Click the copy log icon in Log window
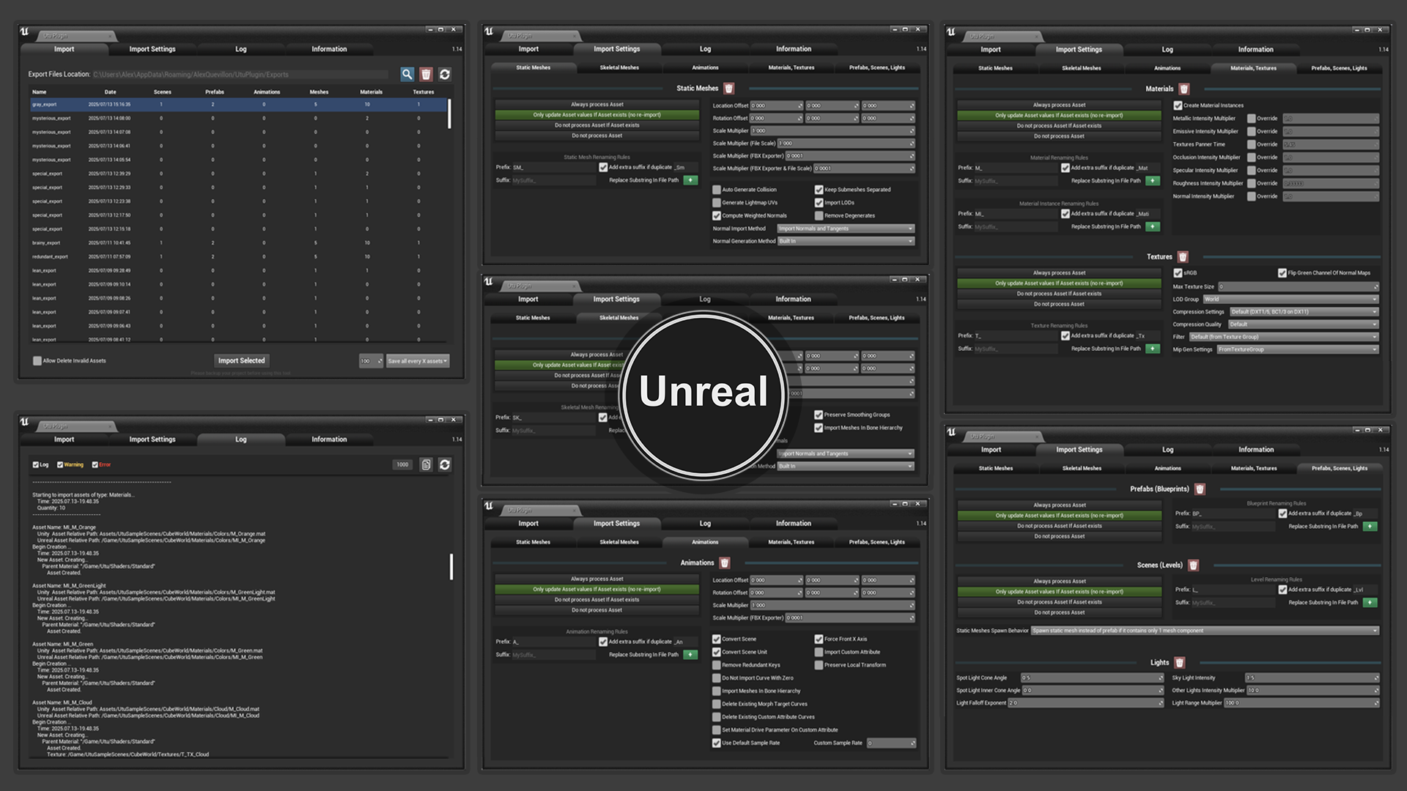 (426, 464)
